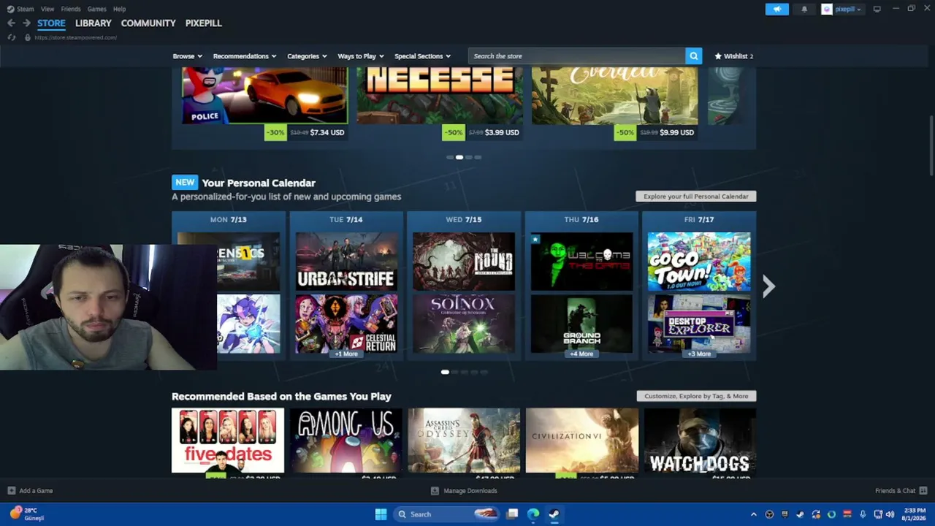Image resolution: width=935 pixels, height=526 pixels.
Task: Show hidden system tray icons
Action: (754, 514)
